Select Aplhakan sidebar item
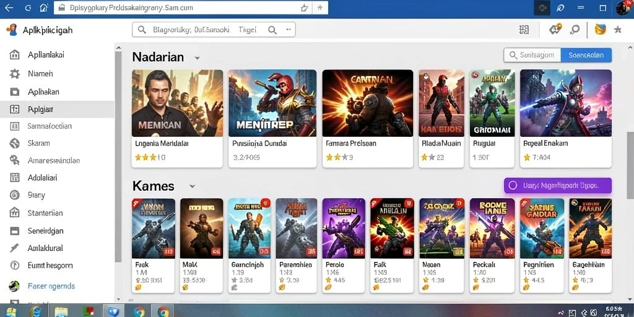The image size is (634, 317). [57, 92]
